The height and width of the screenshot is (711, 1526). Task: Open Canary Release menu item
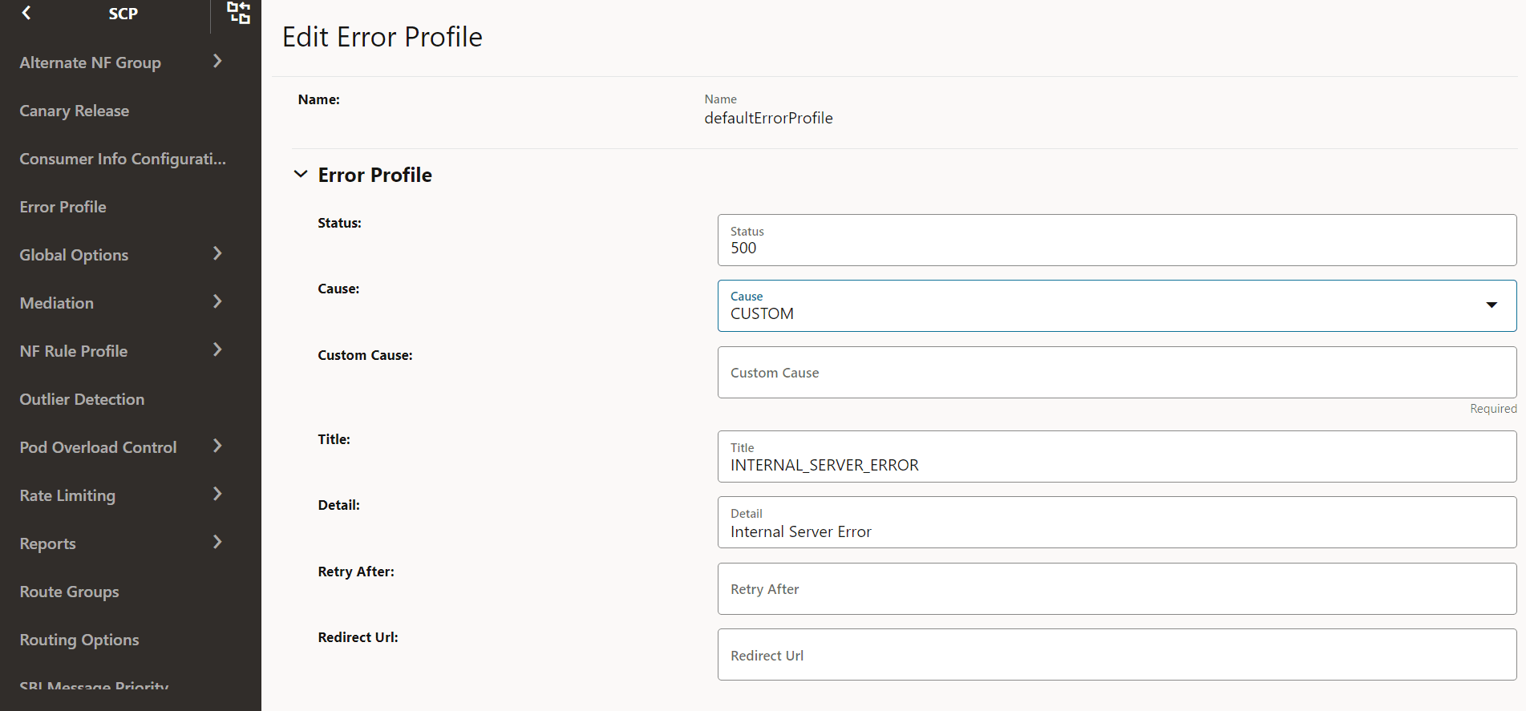click(75, 111)
